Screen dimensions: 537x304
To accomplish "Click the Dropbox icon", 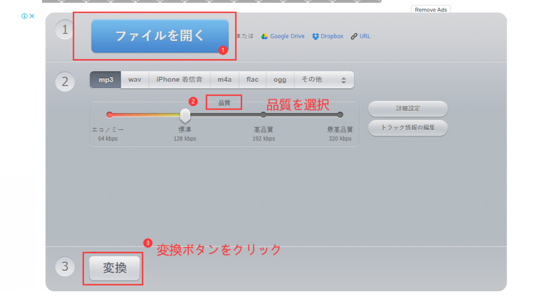I will 315,36.
